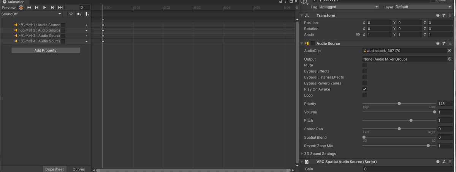Select the トランペット1 keyframe at 0:00
456x172 pixels.
(103, 25)
